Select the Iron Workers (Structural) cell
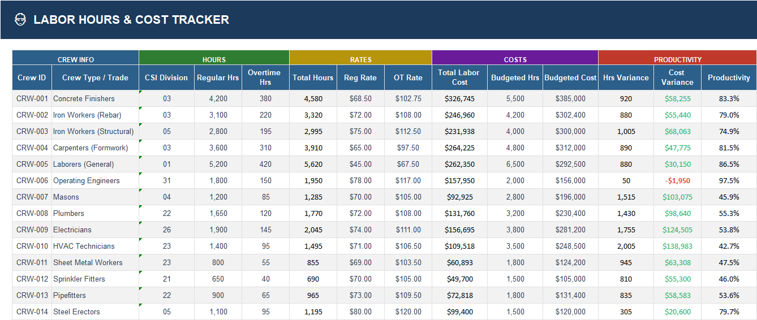Screen dimensions: 757x320 coord(95,131)
